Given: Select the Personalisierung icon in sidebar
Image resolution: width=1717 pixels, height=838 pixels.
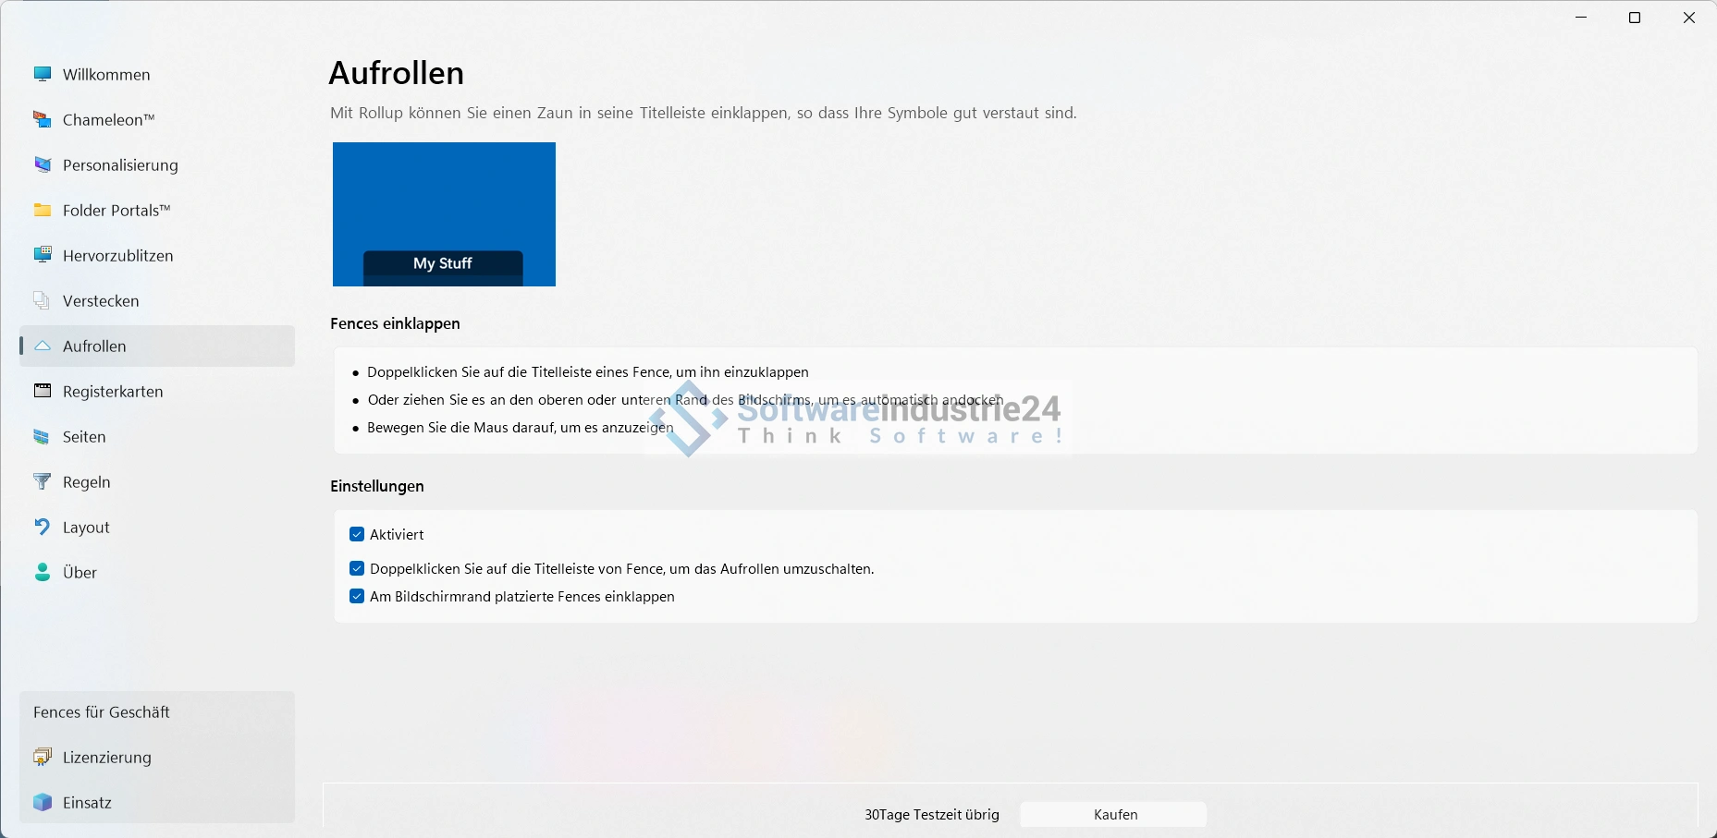Looking at the screenshot, I should (43, 165).
